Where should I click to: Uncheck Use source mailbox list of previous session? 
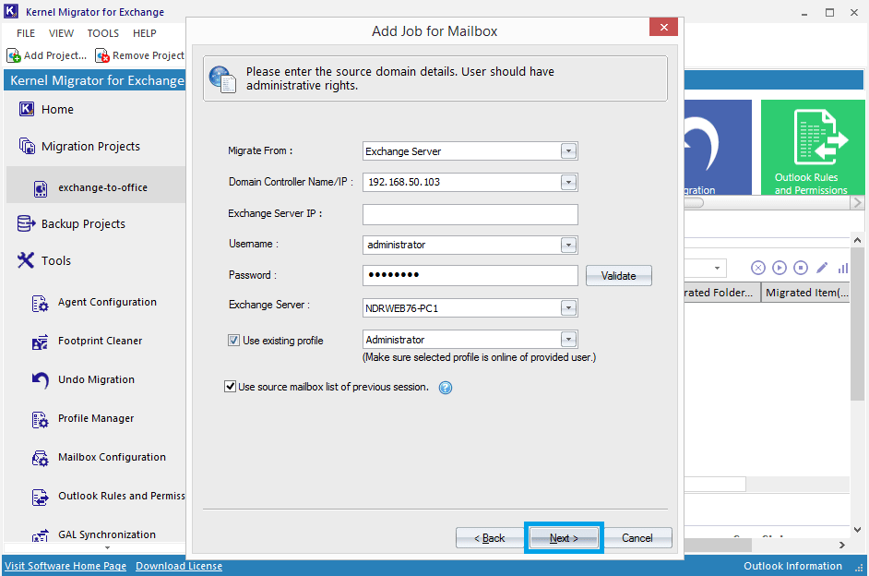230,387
